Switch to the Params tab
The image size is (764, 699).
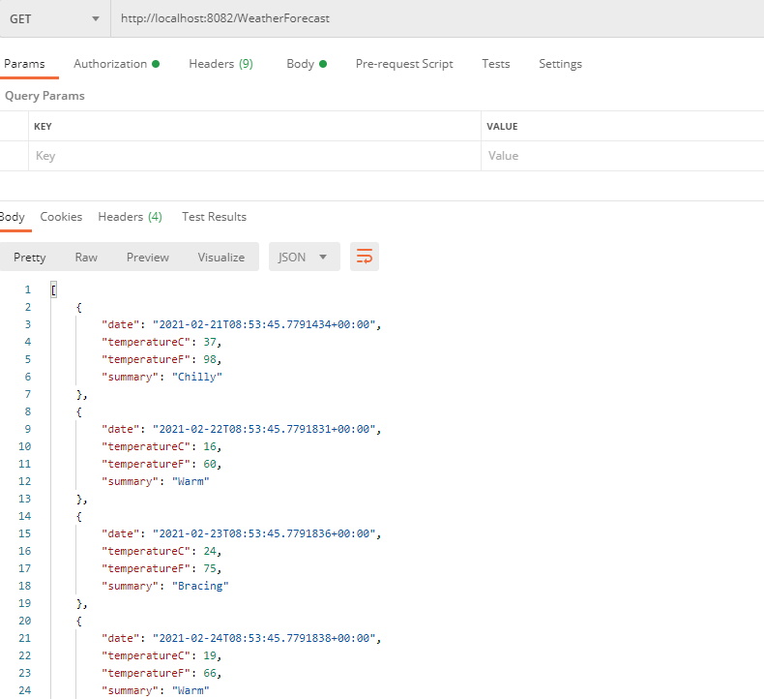click(x=24, y=64)
